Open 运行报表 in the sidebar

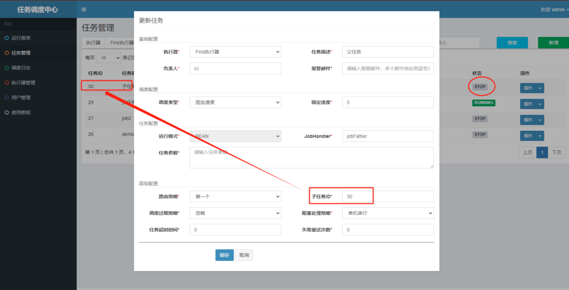point(21,38)
